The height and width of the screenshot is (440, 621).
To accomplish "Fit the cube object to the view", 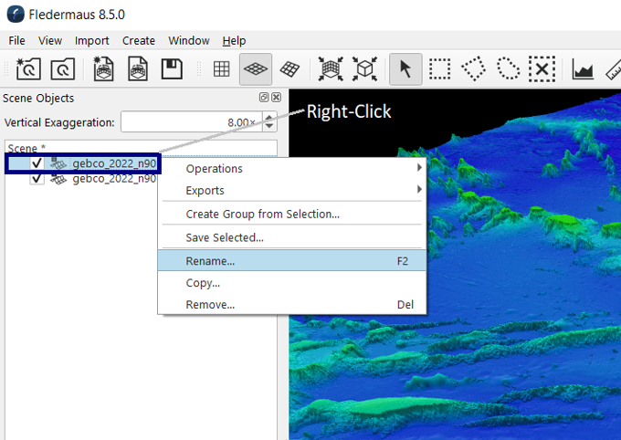I will pyautogui.click(x=364, y=68).
